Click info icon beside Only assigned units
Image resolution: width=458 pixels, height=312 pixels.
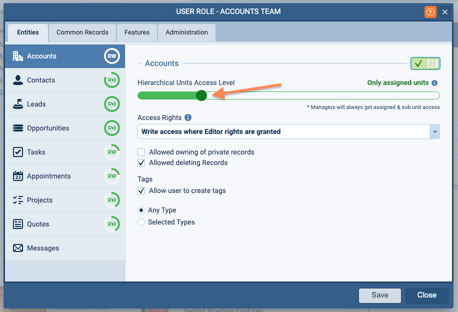click(x=434, y=83)
